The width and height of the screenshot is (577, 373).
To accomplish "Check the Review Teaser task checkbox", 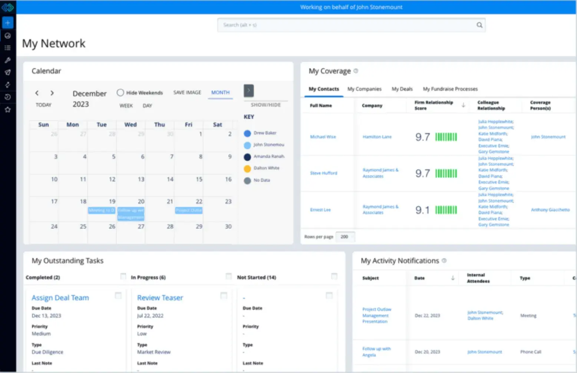I will 224,296.
